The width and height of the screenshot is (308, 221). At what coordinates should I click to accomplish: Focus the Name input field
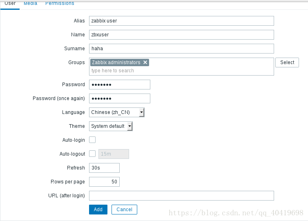coord(181,35)
